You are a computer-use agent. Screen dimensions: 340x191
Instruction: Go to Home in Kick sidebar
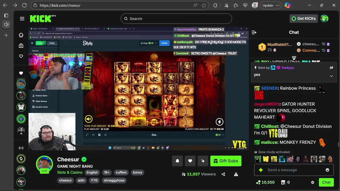coord(21,35)
